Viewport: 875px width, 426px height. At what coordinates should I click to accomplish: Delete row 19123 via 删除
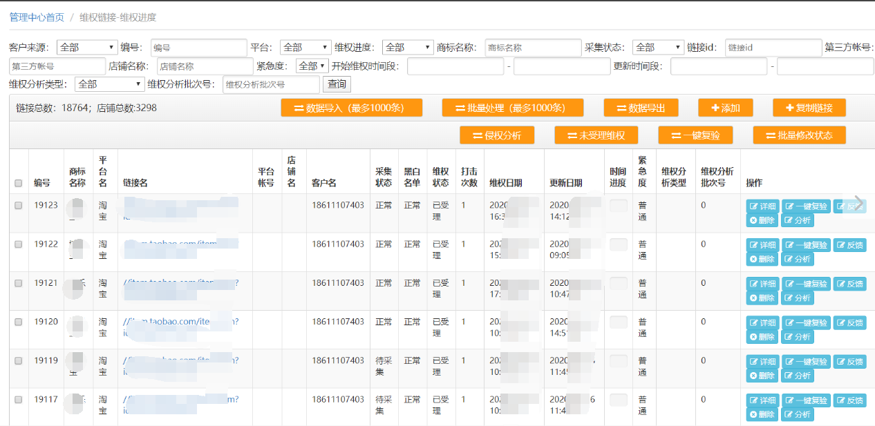click(762, 220)
